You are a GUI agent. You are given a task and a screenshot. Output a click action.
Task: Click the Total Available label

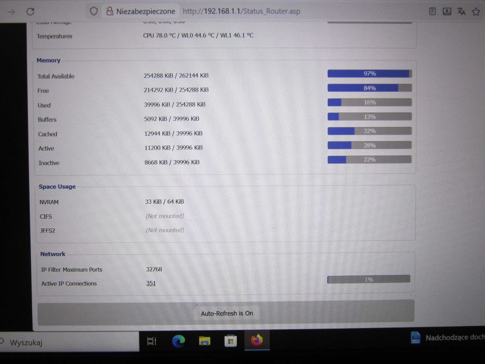click(56, 76)
